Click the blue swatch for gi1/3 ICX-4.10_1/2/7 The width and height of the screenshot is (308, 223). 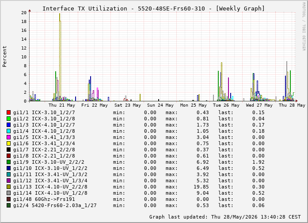point(8,125)
